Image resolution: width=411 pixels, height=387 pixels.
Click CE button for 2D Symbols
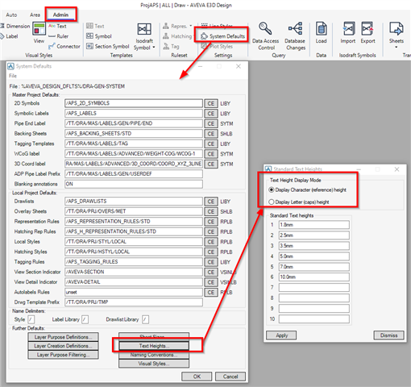click(x=211, y=103)
